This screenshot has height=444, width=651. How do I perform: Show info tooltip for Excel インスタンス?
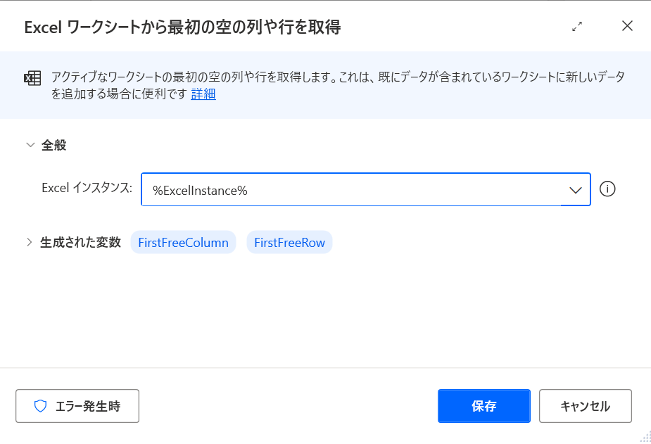(607, 189)
